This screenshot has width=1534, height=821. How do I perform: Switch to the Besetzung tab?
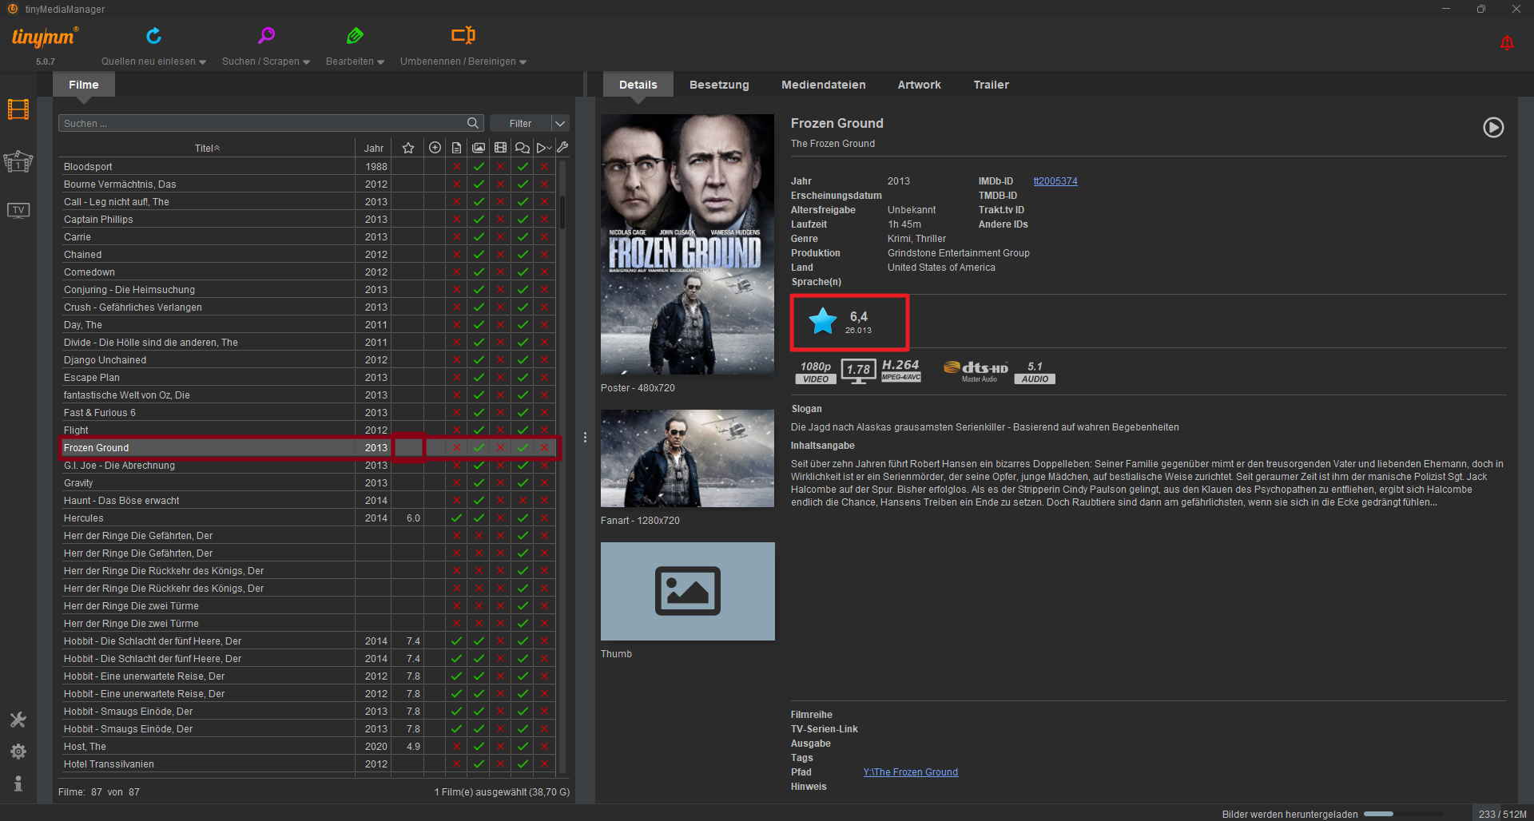(x=719, y=85)
